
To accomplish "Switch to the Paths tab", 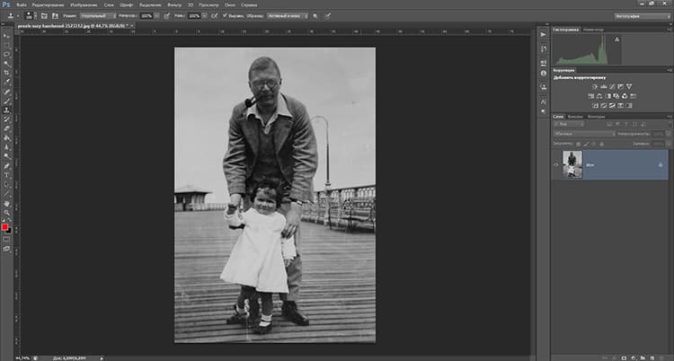I will 596,117.
